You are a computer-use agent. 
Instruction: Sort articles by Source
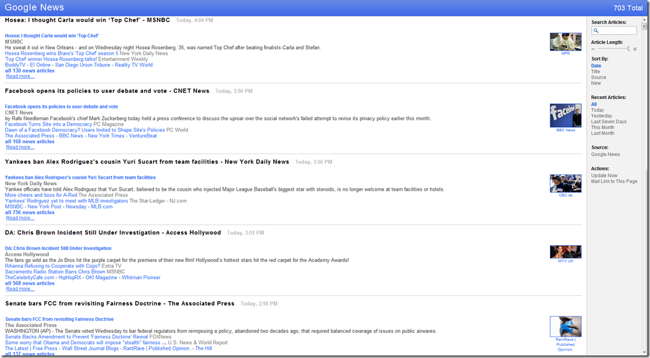[598, 78]
